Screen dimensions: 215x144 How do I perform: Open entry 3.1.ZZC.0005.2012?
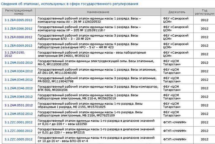18,139
